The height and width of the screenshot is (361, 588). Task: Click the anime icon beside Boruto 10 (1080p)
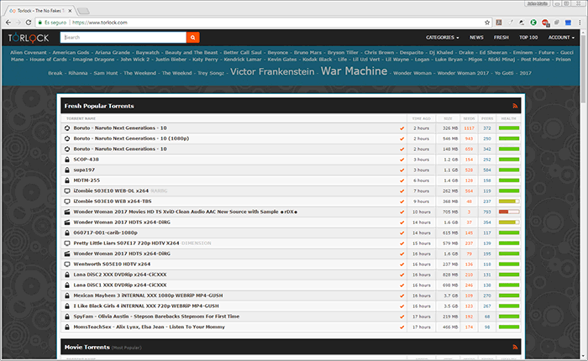(x=67, y=139)
